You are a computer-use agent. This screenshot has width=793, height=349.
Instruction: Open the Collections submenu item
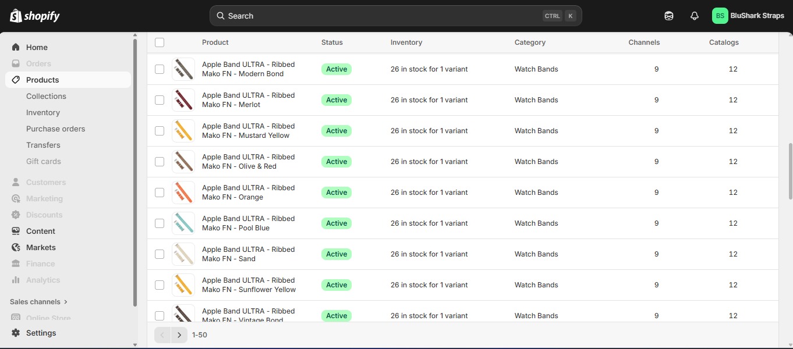coord(46,96)
